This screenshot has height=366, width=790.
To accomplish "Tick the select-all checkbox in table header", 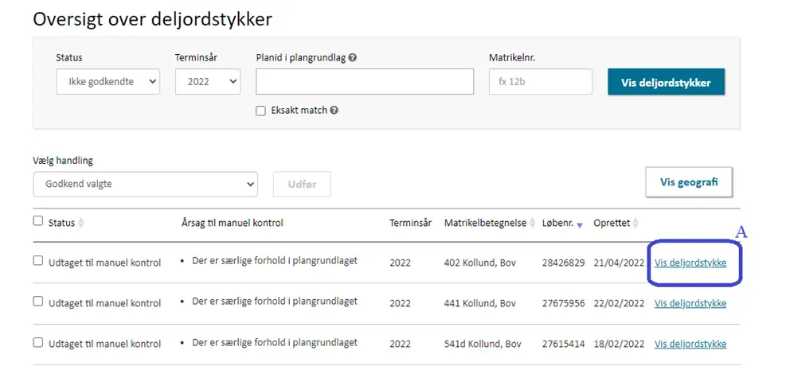I will pos(38,222).
